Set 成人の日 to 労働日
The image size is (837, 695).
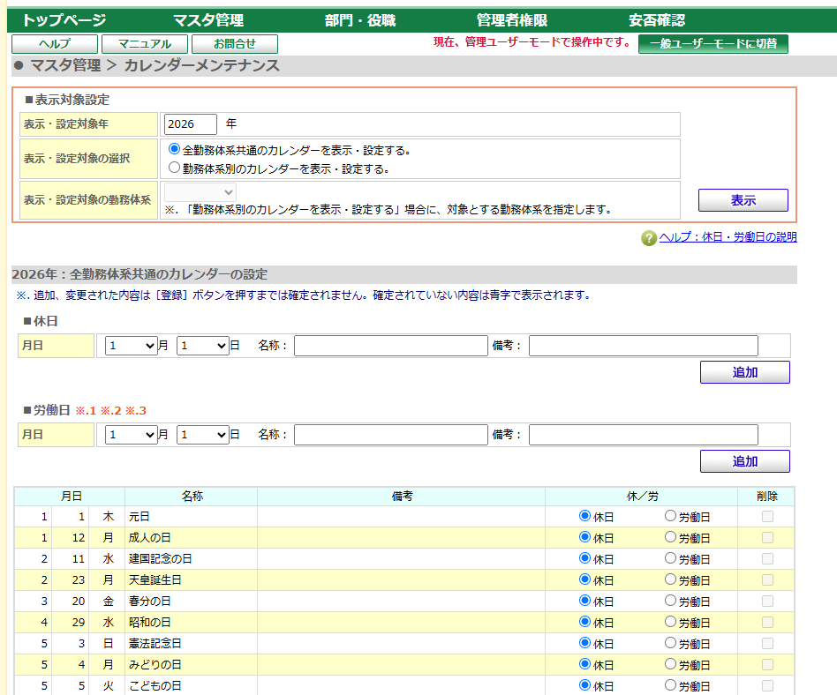pyautogui.click(x=670, y=537)
